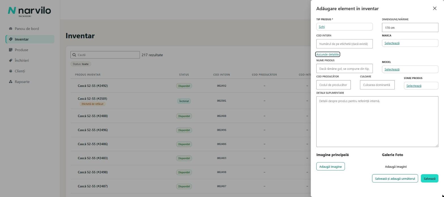Open the Stare produs dropdown

[x=421, y=86]
